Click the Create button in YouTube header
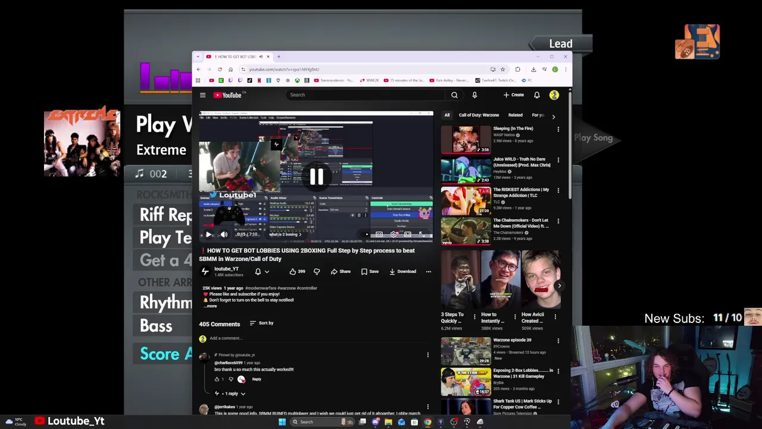The width and height of the screenshot is (762, 429). click(x=514, y=95)
